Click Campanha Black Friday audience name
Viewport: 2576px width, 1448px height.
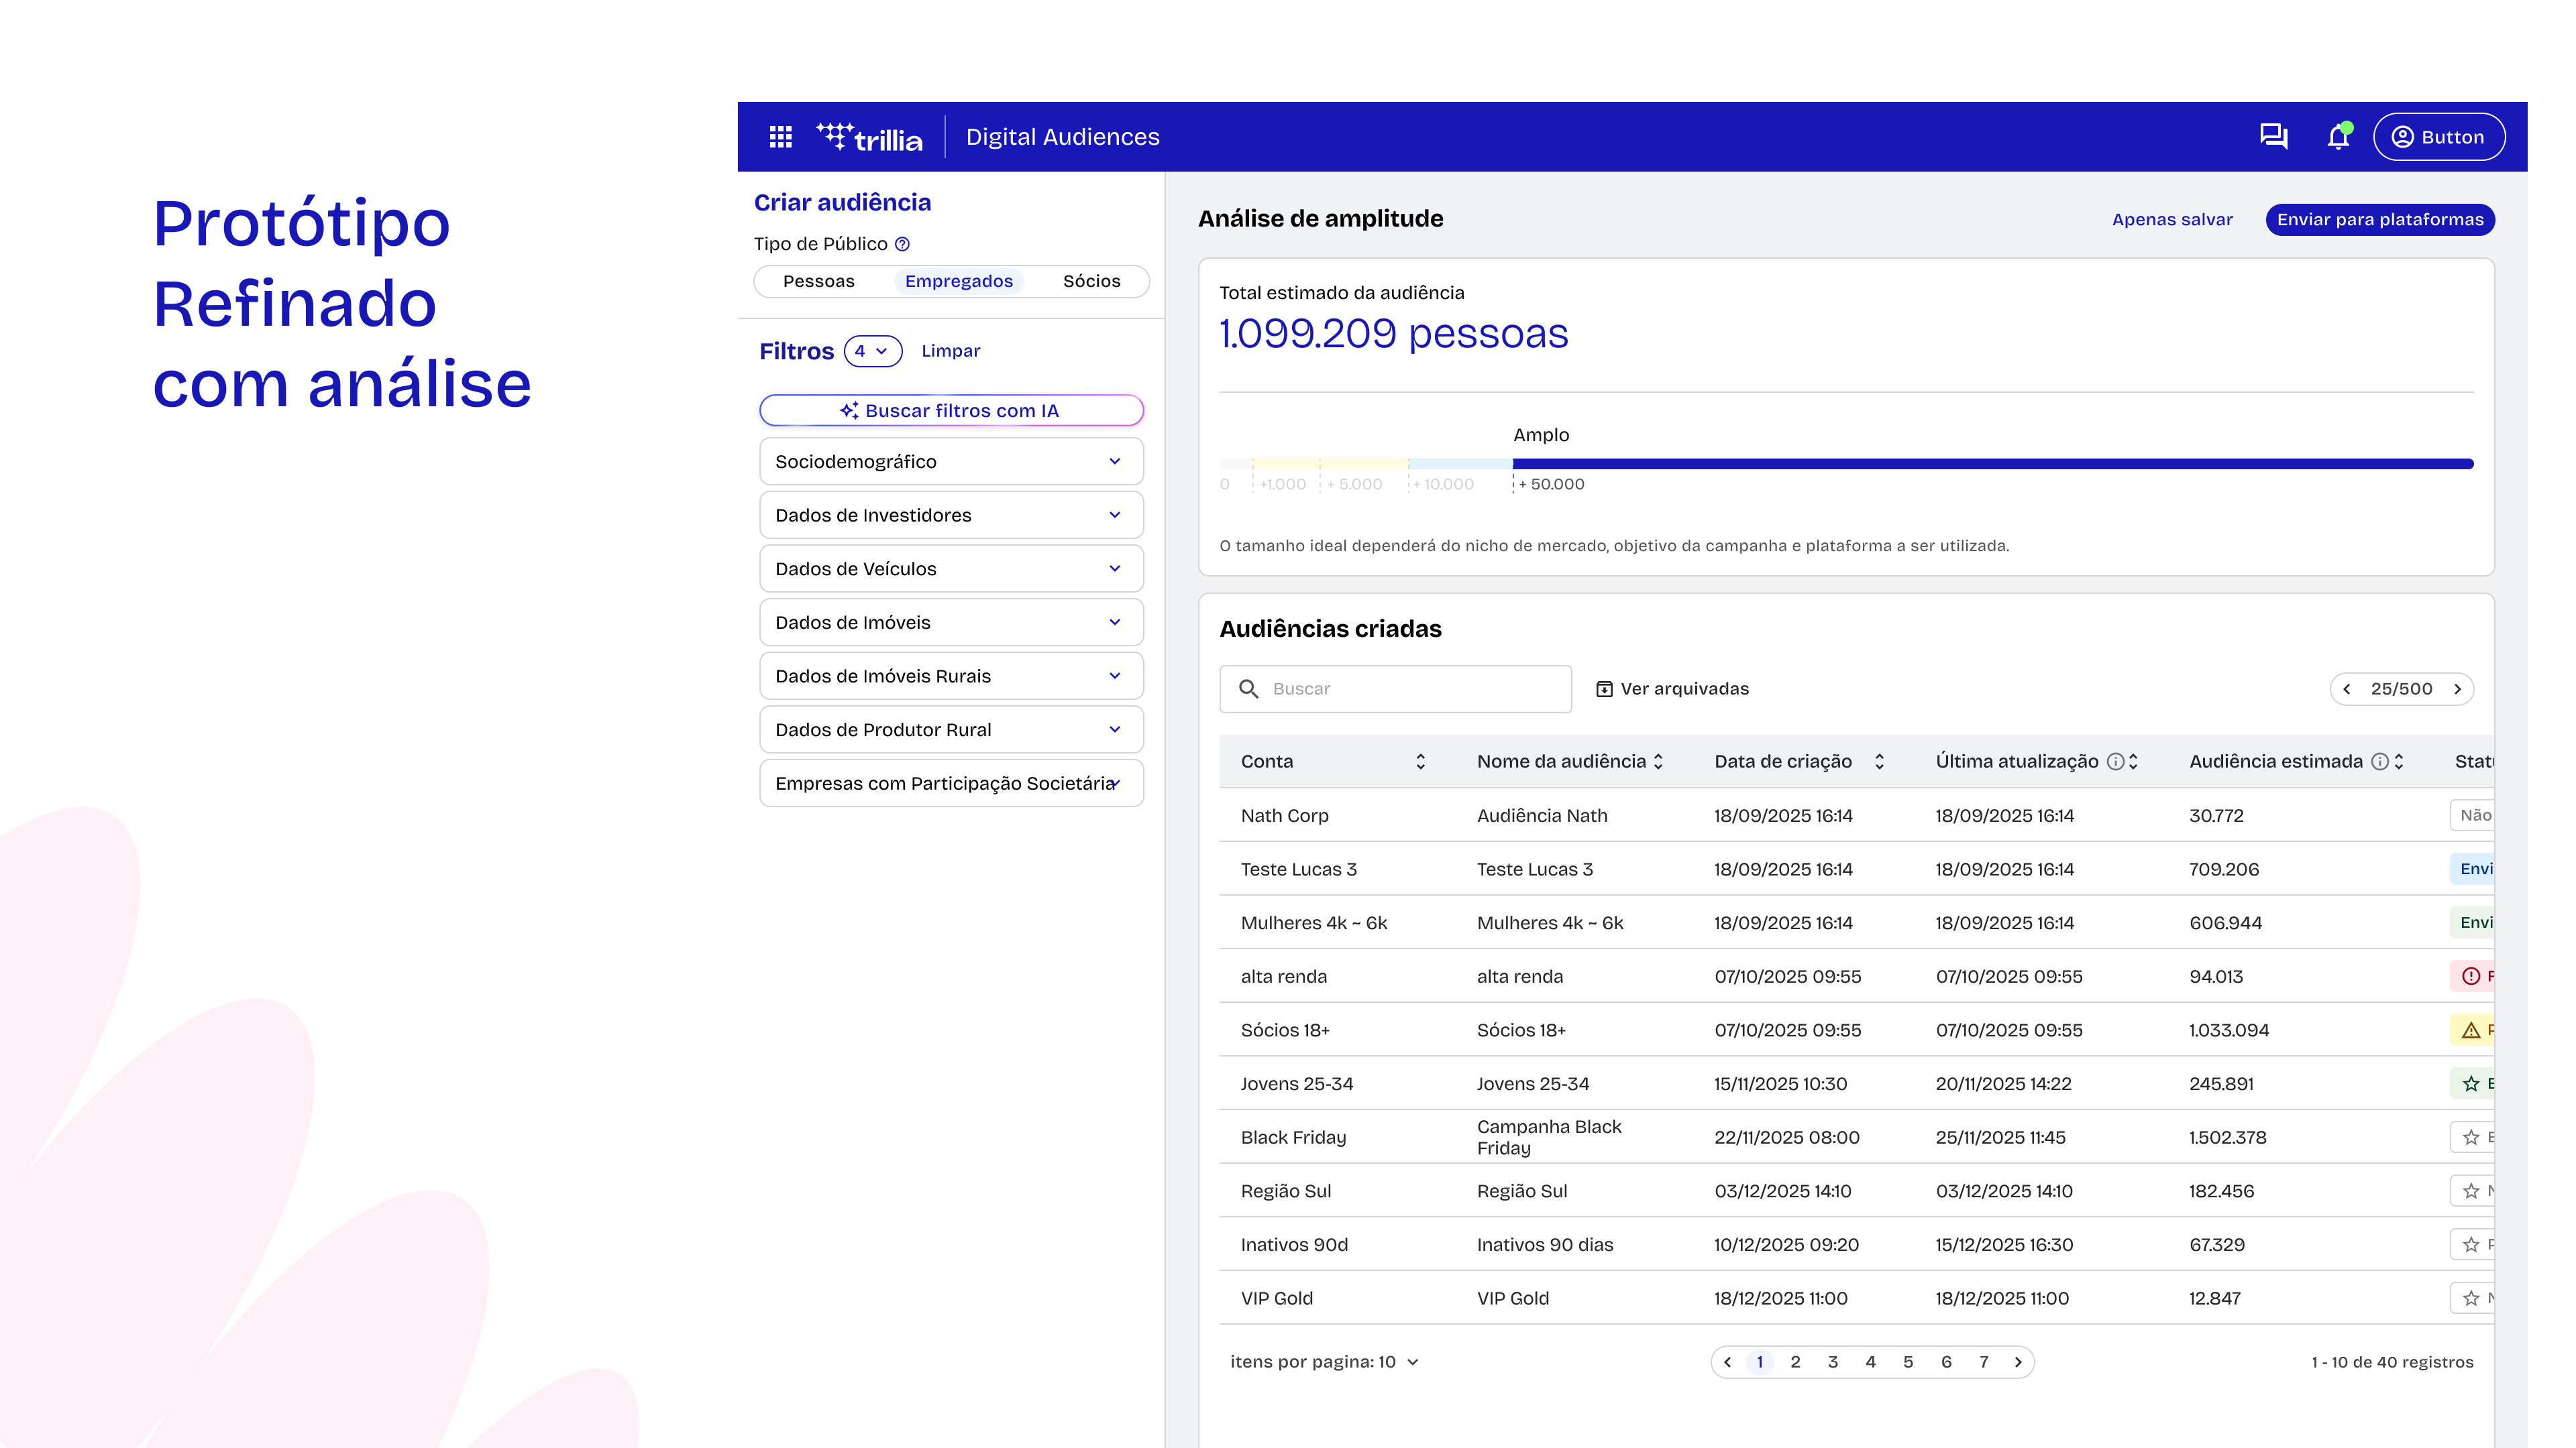1549,1137
